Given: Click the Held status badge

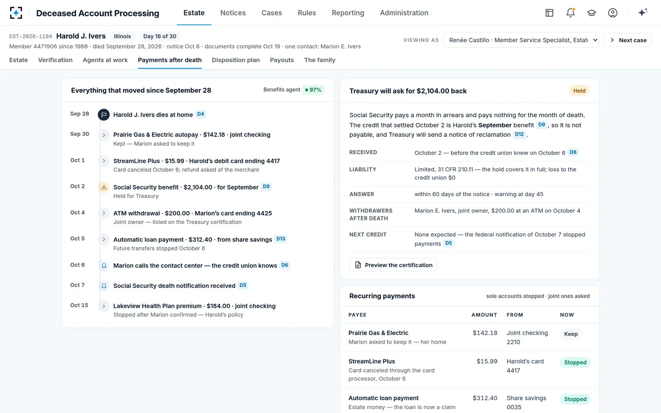Looking at the screenshot, I should pyautogui.click(x=579, y=91).
